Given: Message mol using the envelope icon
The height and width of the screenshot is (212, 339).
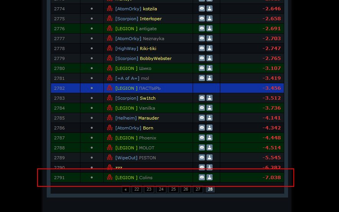Looking at the screenshot, I should tap(202, 78).
